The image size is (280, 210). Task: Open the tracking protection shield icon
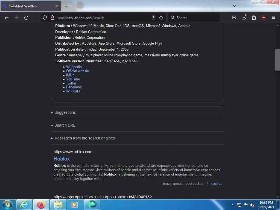pyautogui.click(x=45, y=17)
